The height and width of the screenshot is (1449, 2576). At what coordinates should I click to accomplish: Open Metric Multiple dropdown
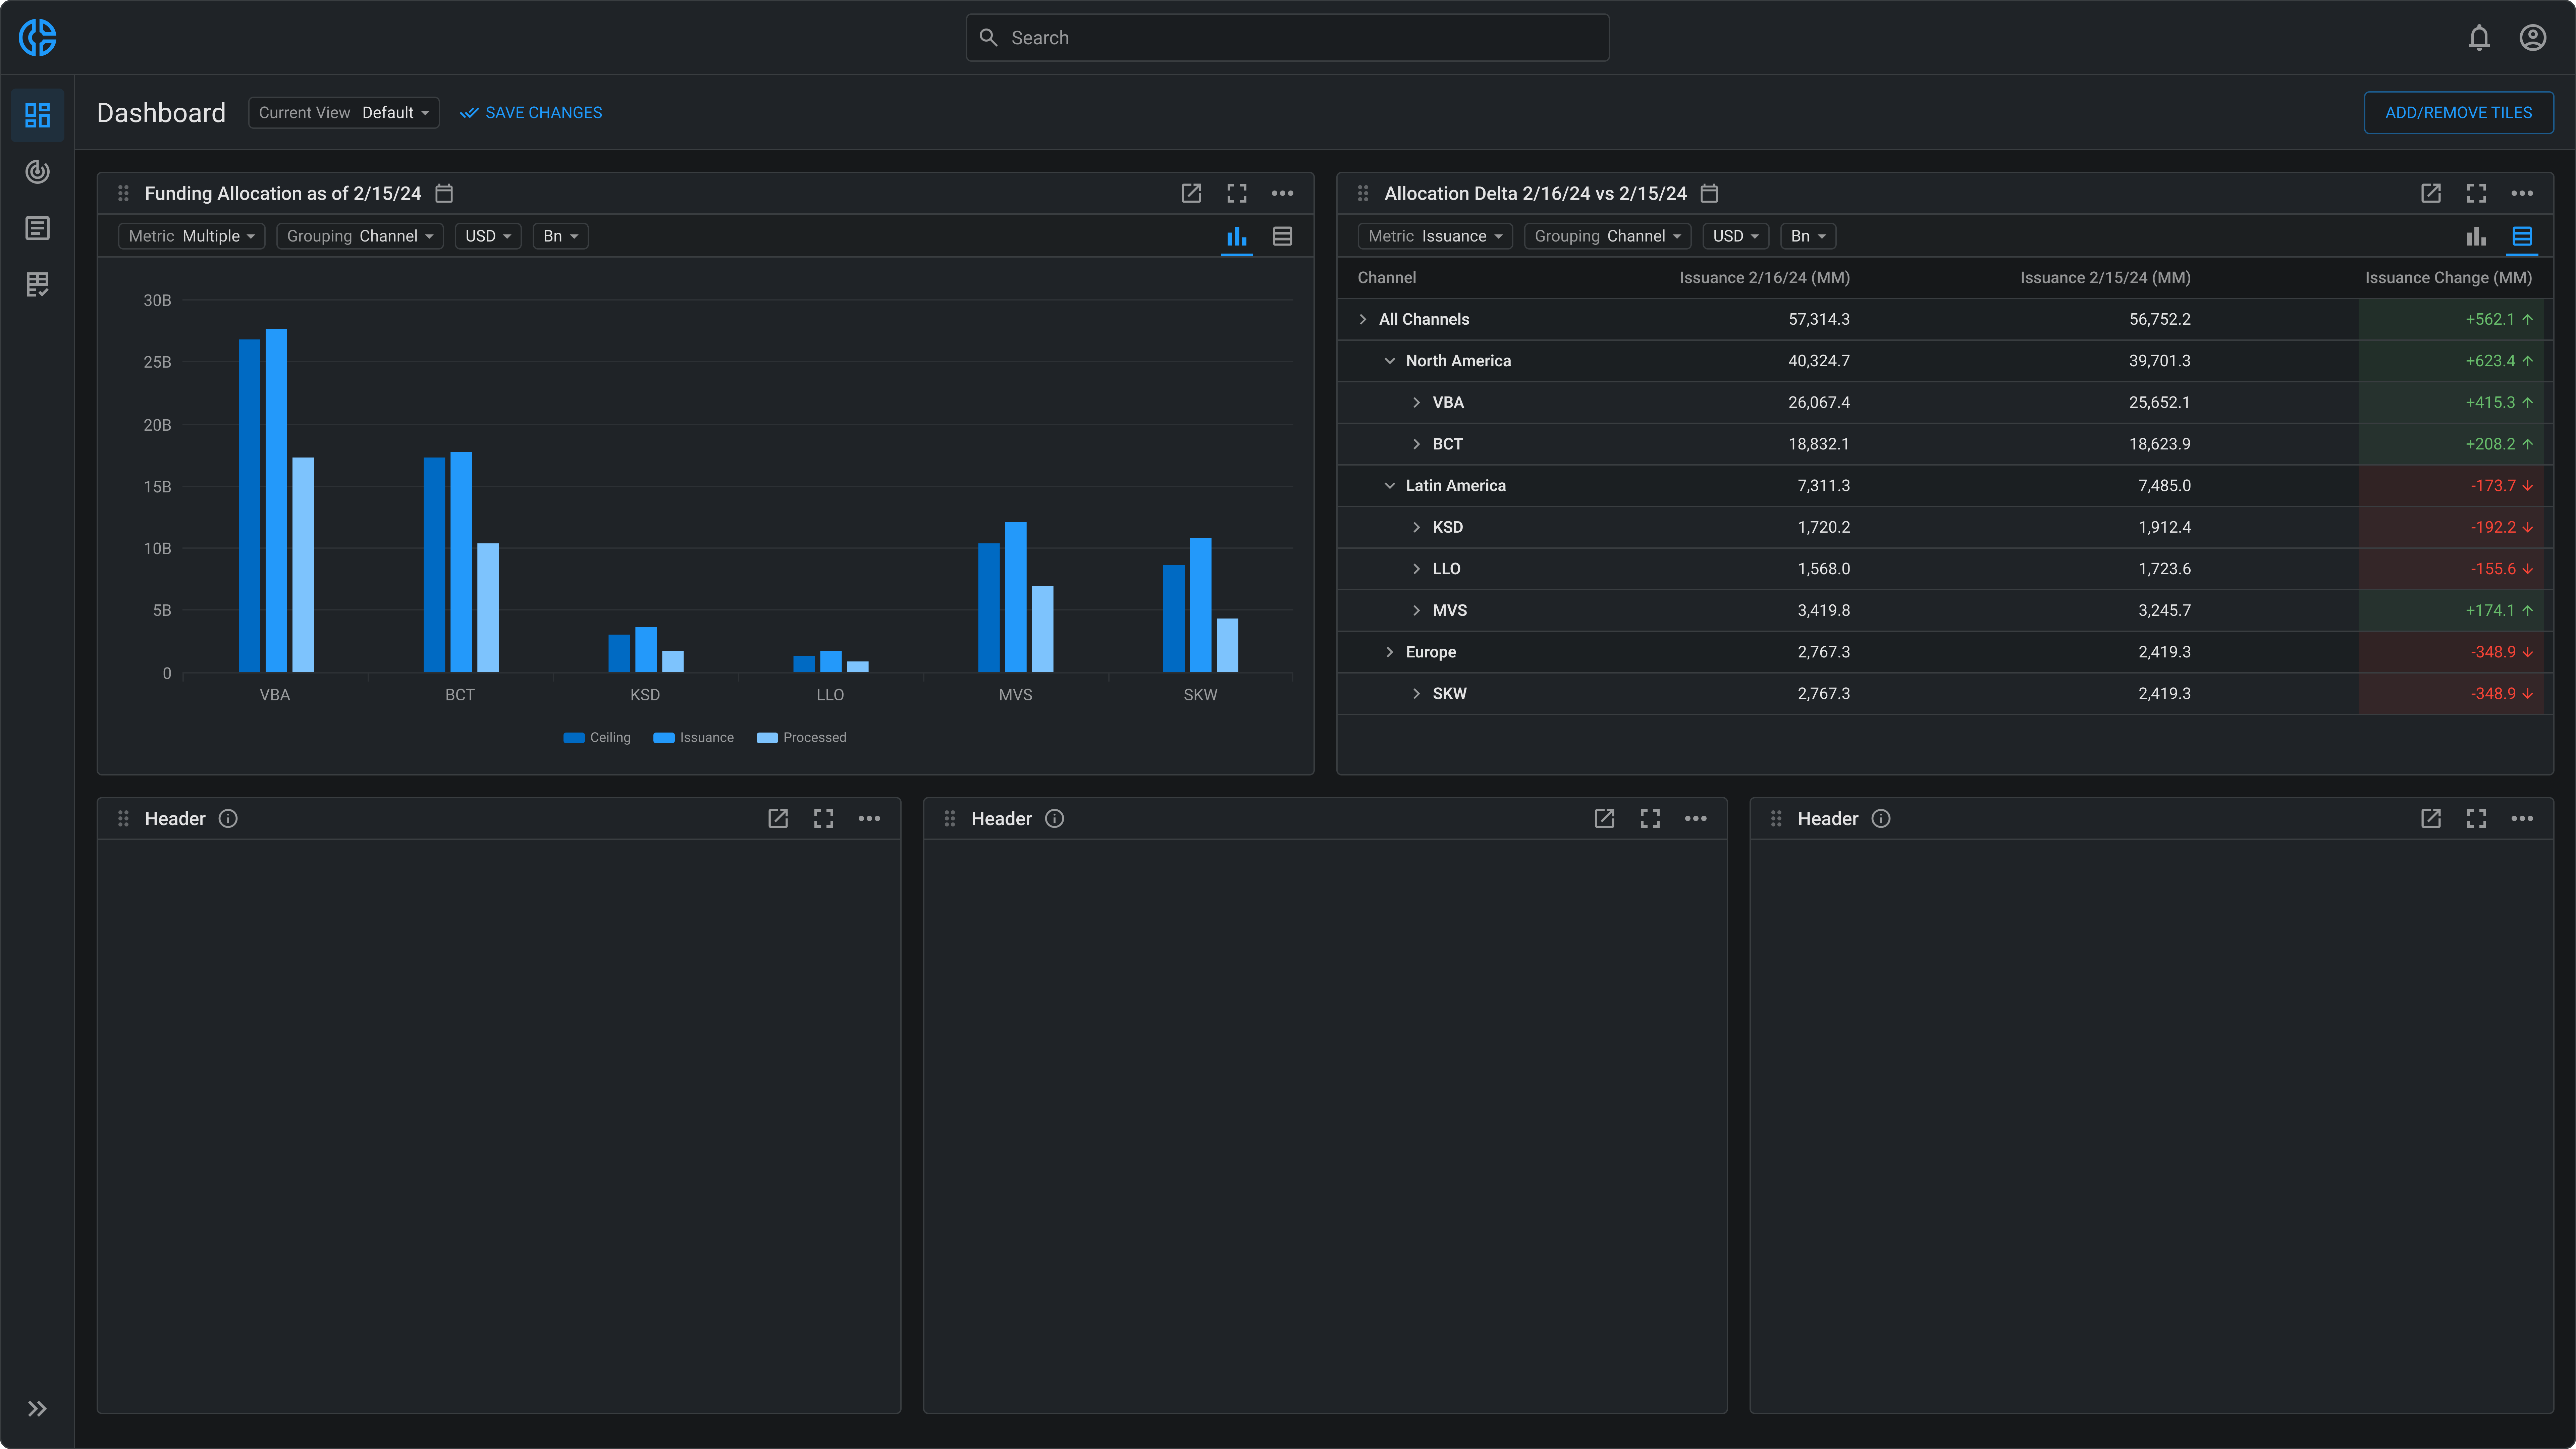coord(191,236)
